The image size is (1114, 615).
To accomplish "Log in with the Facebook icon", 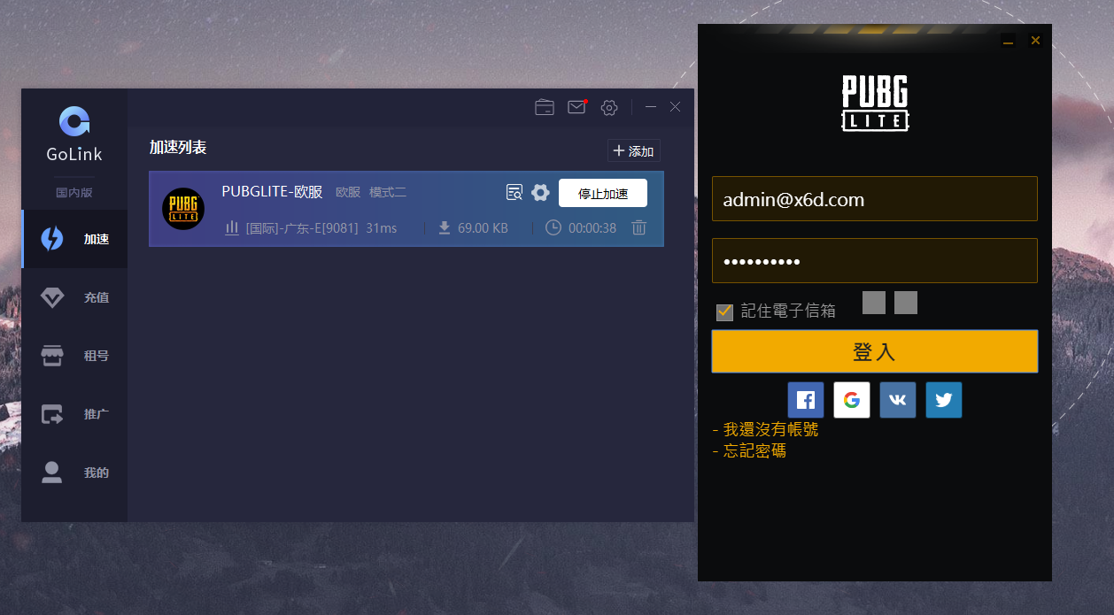I will tap(805, 400).
